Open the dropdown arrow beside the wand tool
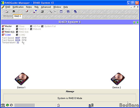This screenshot has width=140, height=108. click(x=55, y=11)
